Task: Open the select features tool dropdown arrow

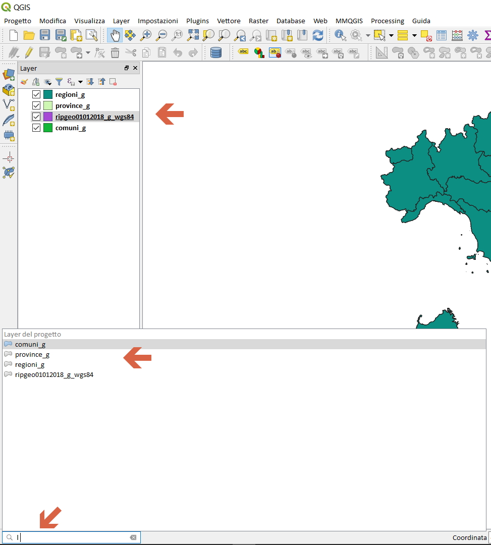Action: [391, 35]
